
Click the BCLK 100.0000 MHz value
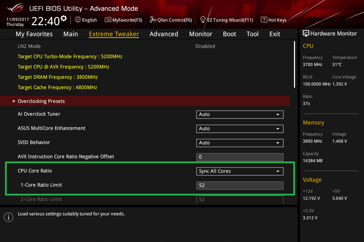click(317, 84)
